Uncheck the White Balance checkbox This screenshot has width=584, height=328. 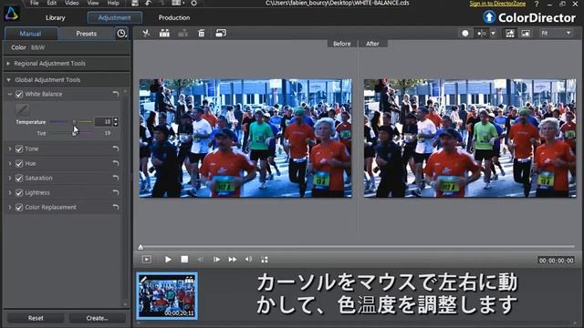click(19, 94)
